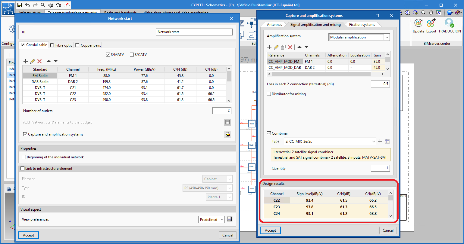Open the Video door-phone and video monitoring tab
Viewport: 464px width, 244px height.
click(x=176, y=13)
